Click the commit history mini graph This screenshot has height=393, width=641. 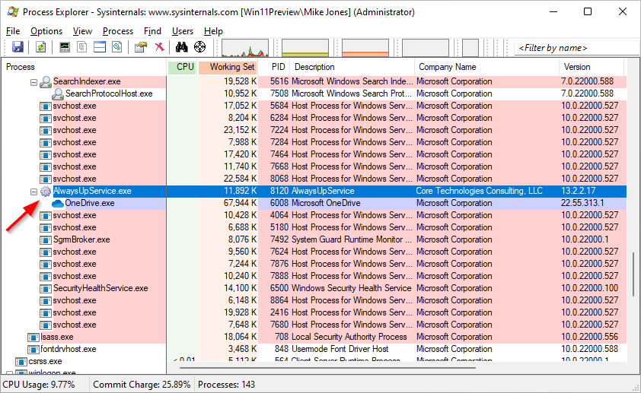[x=305, y=48]
